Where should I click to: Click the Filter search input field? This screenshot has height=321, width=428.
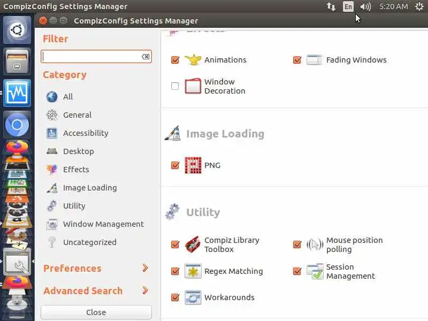(x=91, y=57)
